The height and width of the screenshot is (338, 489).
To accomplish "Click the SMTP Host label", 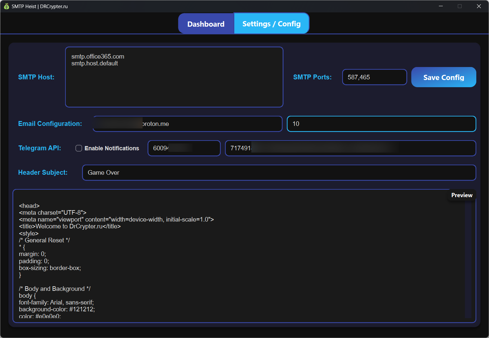I will click(36, 77).
